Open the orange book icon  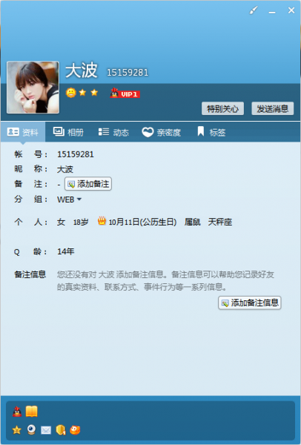[31, 411]
